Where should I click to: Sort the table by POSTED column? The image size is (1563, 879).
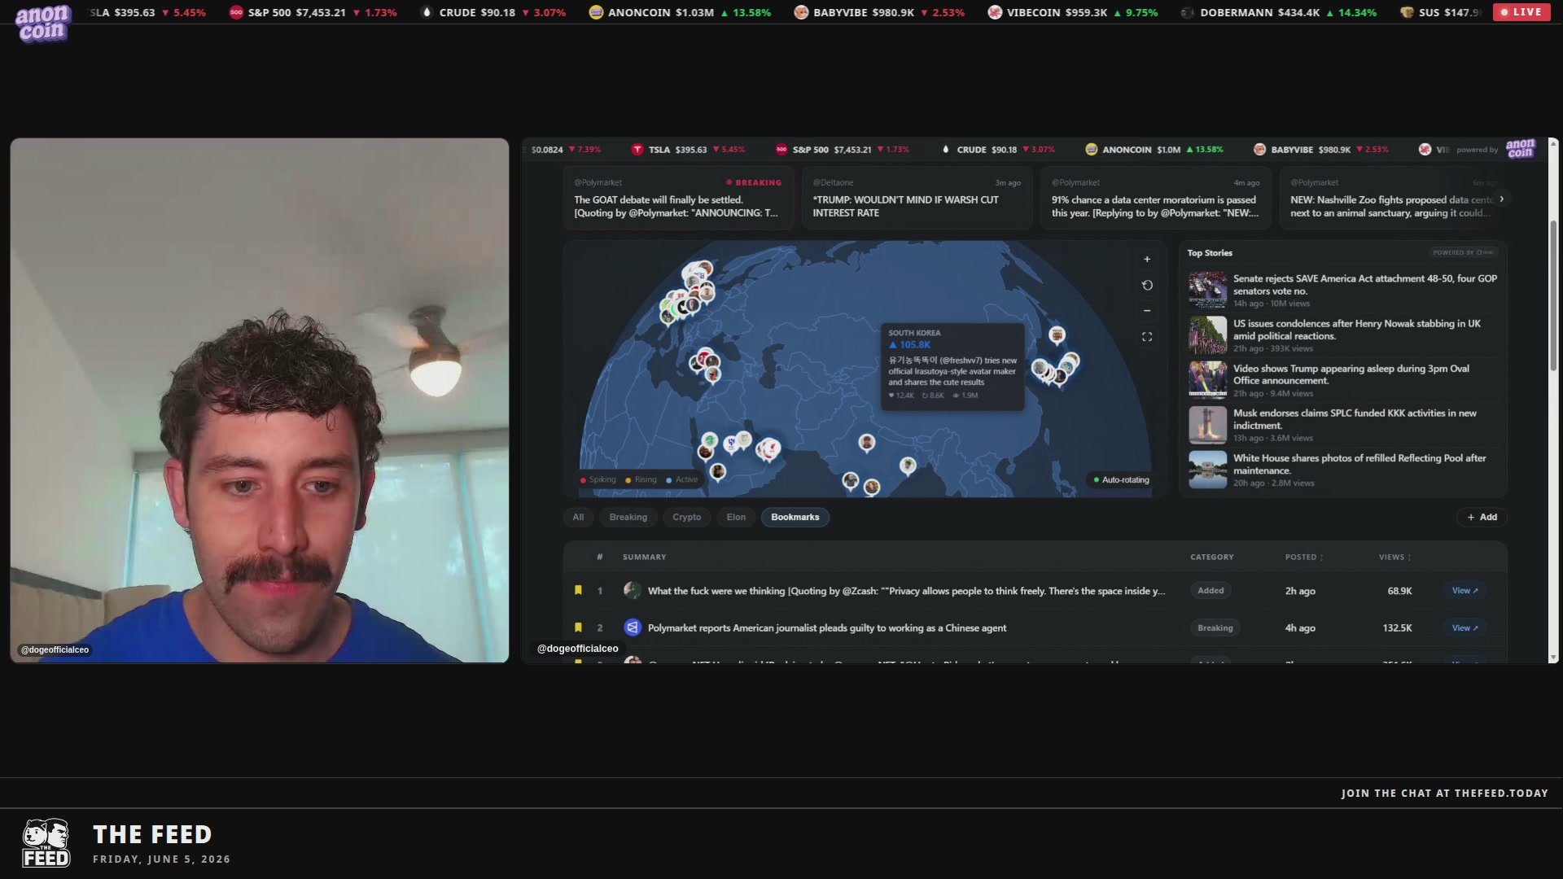click(1304, 558)
